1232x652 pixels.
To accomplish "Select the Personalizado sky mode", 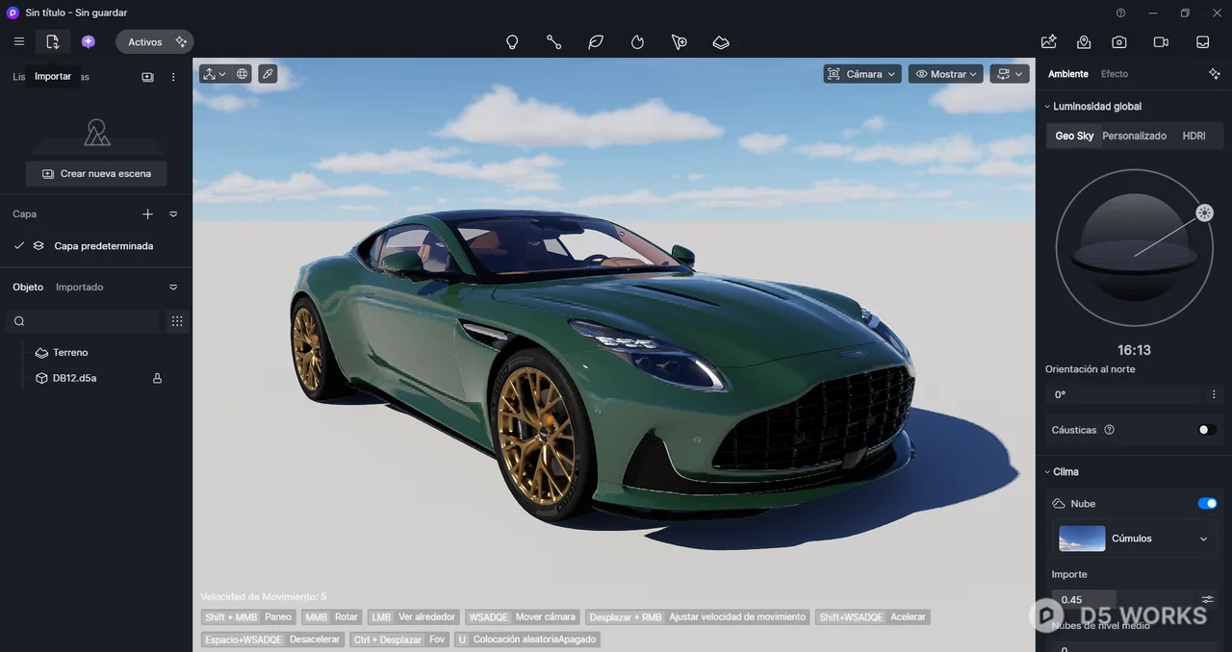I will [1134, 136].
